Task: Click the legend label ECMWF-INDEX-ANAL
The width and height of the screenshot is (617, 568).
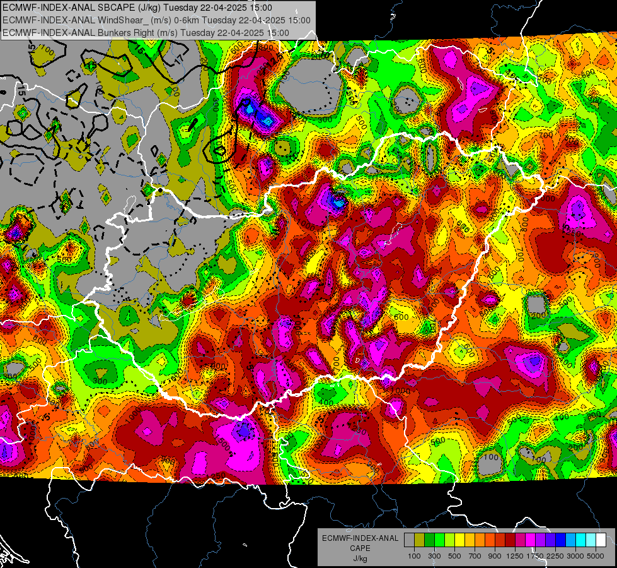Action: tap(360, 538)
